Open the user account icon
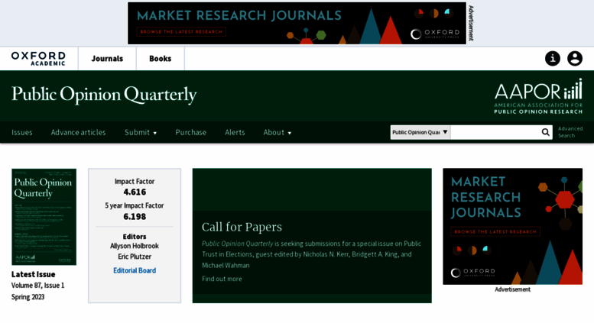Viewport: 594px width, 323px height. coord(575,59)
